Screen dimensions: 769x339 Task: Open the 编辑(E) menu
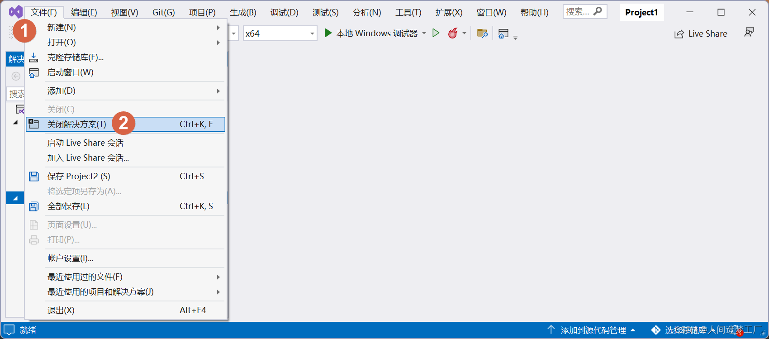84,12
